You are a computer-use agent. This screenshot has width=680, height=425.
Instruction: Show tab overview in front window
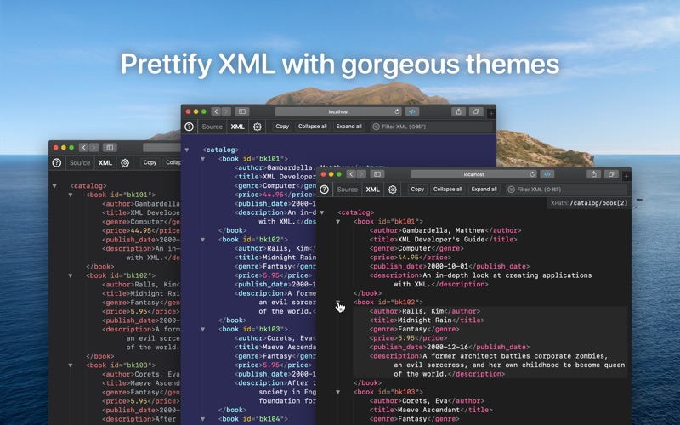click(x=611, y=174)
